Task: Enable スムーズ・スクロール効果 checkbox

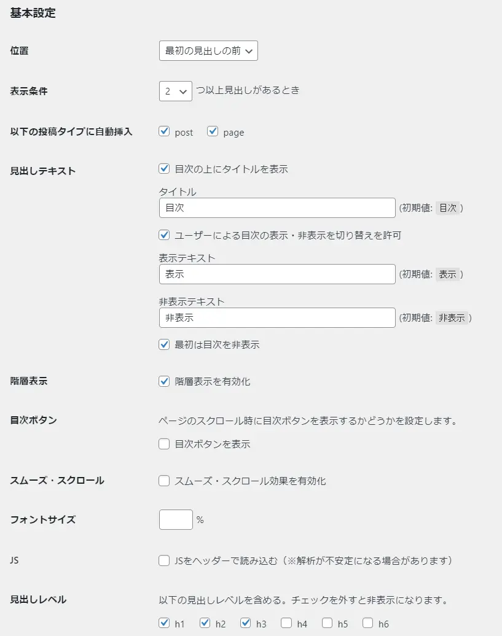Action: (x=164, y=481)
